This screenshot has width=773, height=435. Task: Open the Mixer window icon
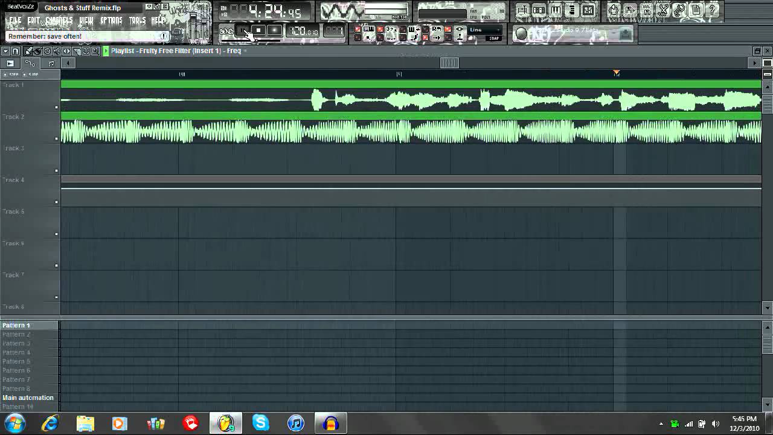pos(588,10)
